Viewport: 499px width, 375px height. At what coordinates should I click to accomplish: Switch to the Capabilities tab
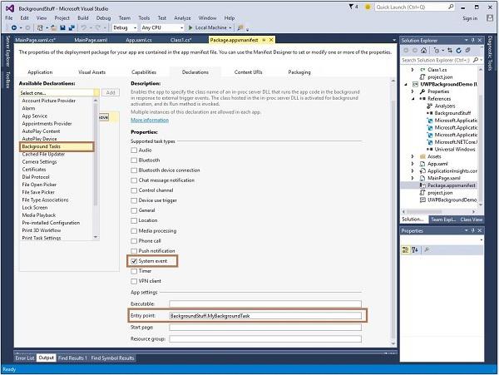143,72
